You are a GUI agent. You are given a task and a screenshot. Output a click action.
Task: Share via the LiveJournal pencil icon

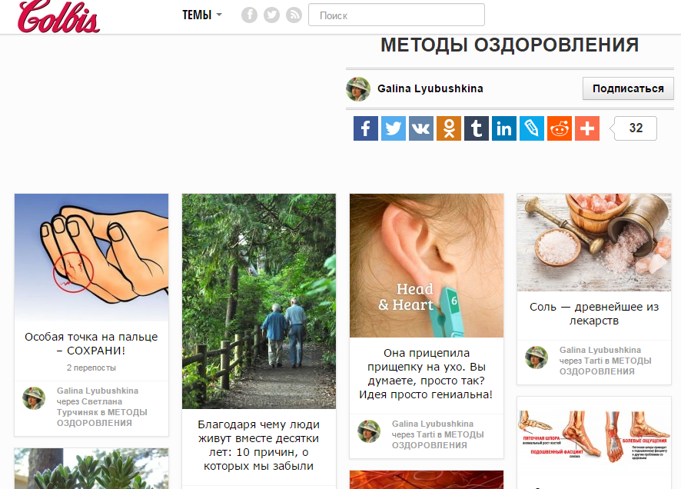click(532, 128)
